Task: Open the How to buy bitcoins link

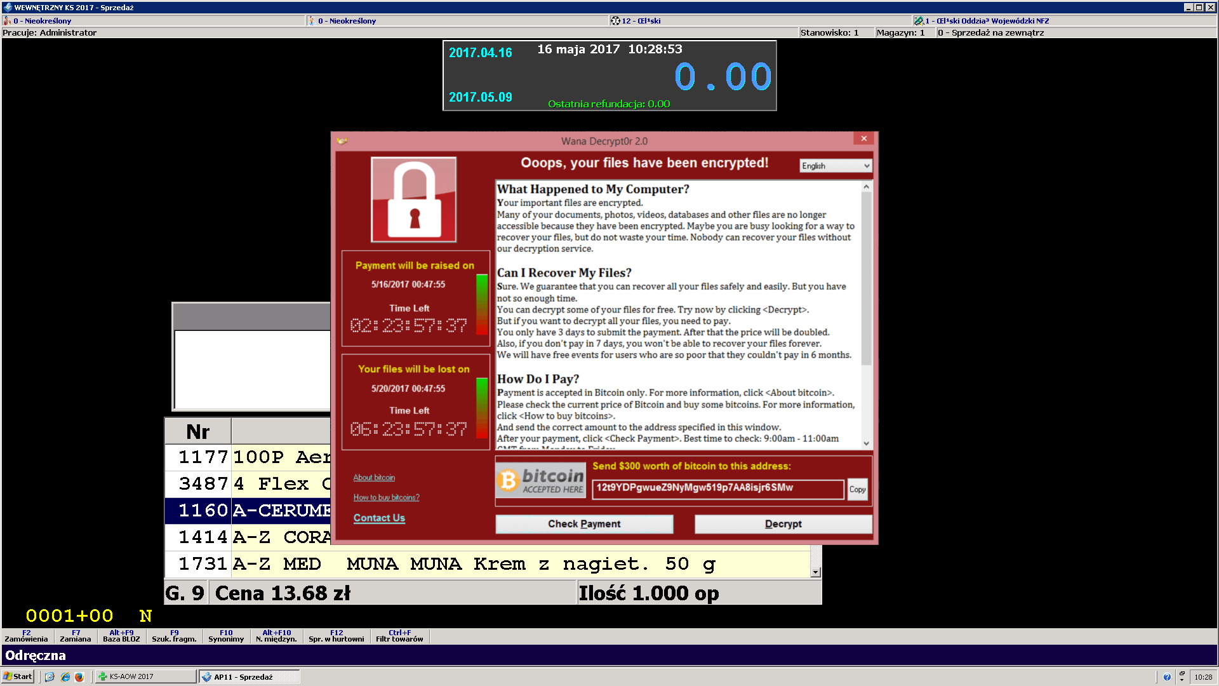Action: point(386,497)
